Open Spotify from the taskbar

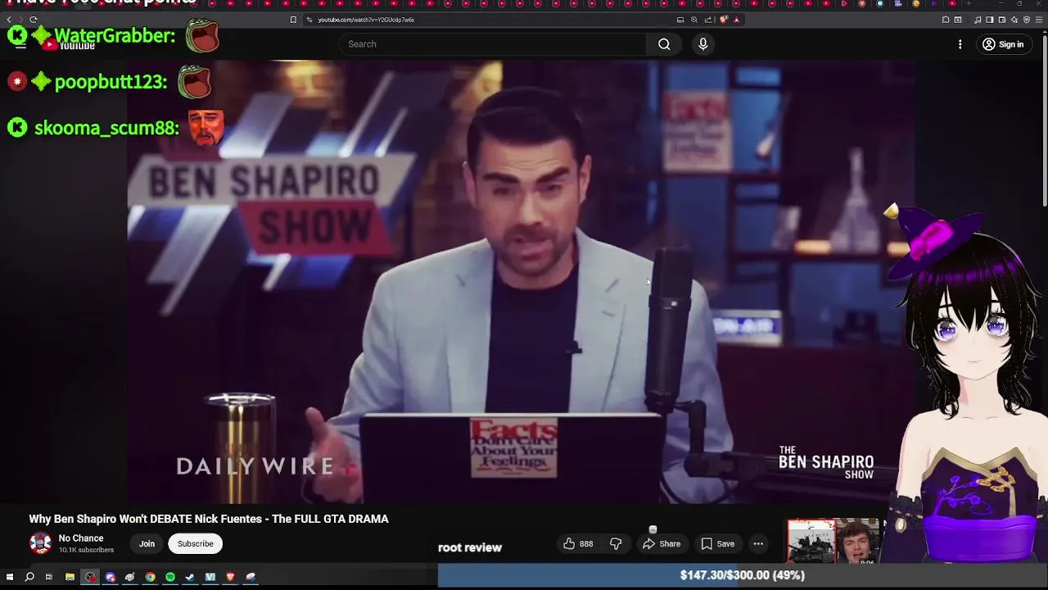[x=170, y=577]
